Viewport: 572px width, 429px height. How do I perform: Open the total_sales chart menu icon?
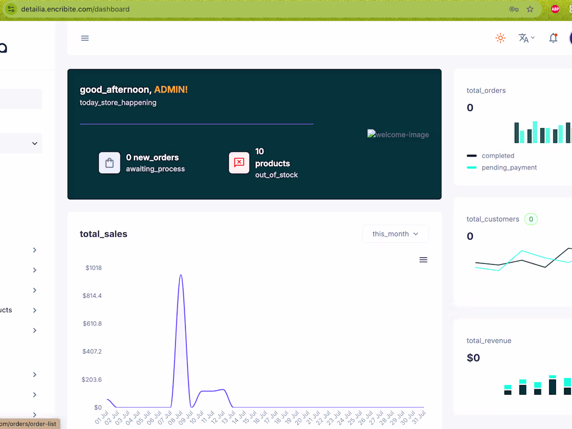(x=423, y=259)
